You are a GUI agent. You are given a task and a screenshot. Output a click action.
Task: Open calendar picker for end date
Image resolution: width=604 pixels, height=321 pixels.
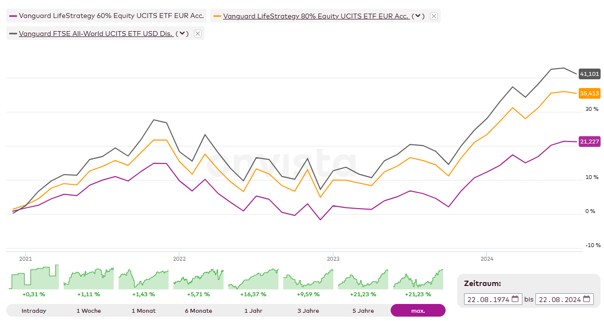click(x=587, y=299)
